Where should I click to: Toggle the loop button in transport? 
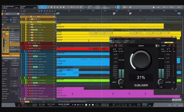[x=97, y=105]
